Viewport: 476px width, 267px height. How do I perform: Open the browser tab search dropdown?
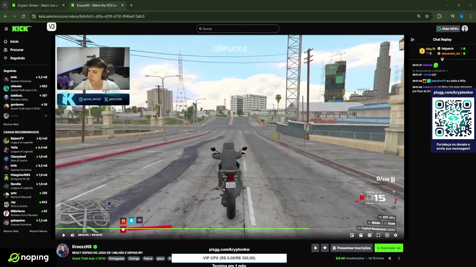pyautogui.click(x=4, y=5)
